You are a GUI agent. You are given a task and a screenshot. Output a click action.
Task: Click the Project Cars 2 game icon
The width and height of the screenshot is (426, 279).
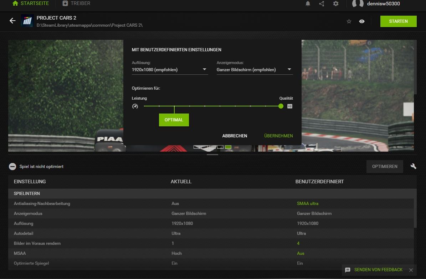(27, 21)
